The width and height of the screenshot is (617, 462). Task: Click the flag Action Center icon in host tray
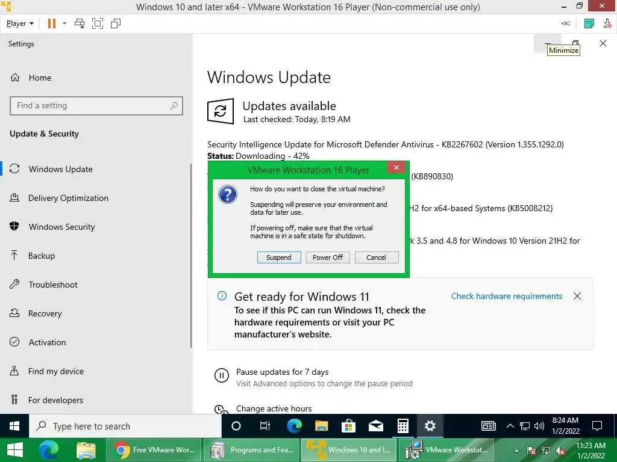coord(531,451)
